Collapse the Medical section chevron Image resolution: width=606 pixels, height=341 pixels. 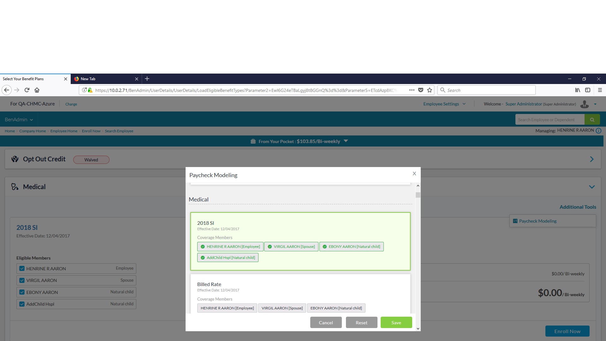(592, 187)
